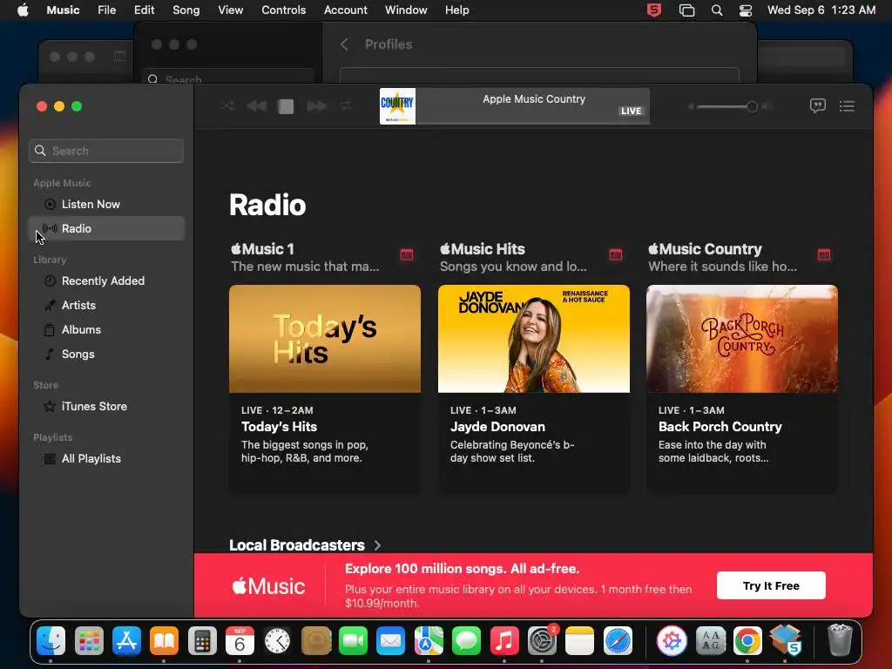Open Listen Now in the sidebar
Image resolution: width=892 pixels, height=669 pixels.
click(x=106, y=204)
